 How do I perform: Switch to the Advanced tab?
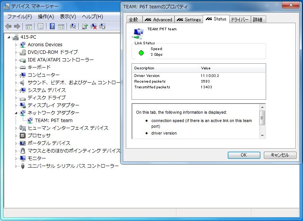159,20
